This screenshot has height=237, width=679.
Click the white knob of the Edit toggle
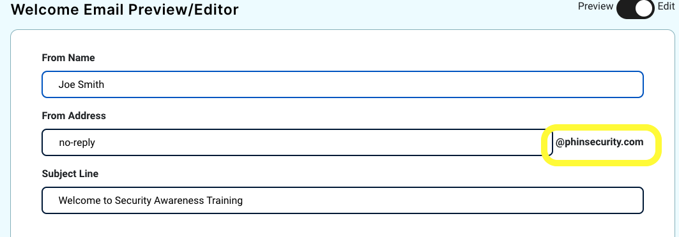tap(645, 9)
